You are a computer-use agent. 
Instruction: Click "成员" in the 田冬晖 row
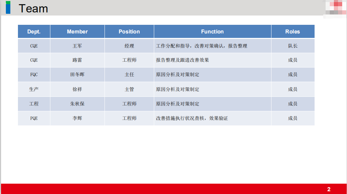coord(293,75)
